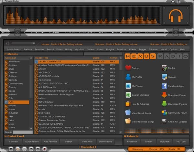The height and width of the screenshot is (155, 194).
Task: Open the Stations menu
Action: click(28, 49)
